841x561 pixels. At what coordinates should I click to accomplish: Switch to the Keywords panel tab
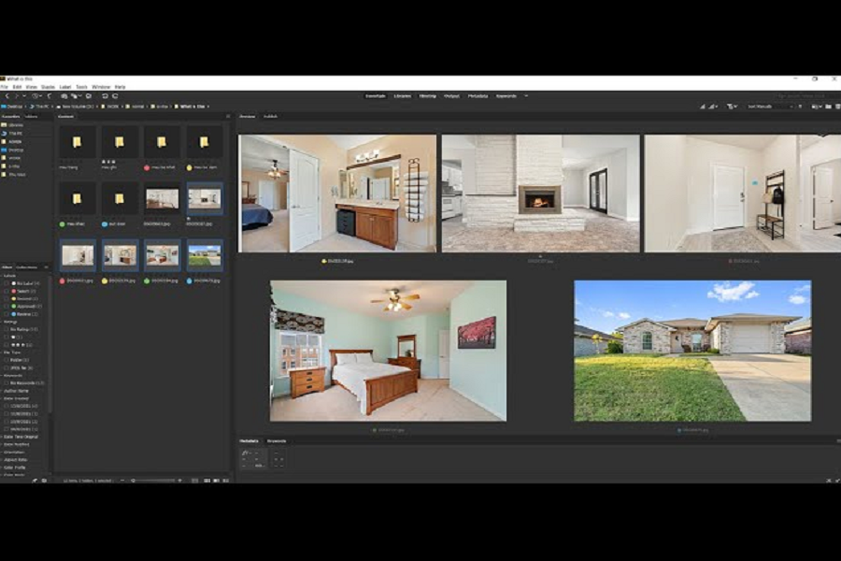[x=277, y=440]
